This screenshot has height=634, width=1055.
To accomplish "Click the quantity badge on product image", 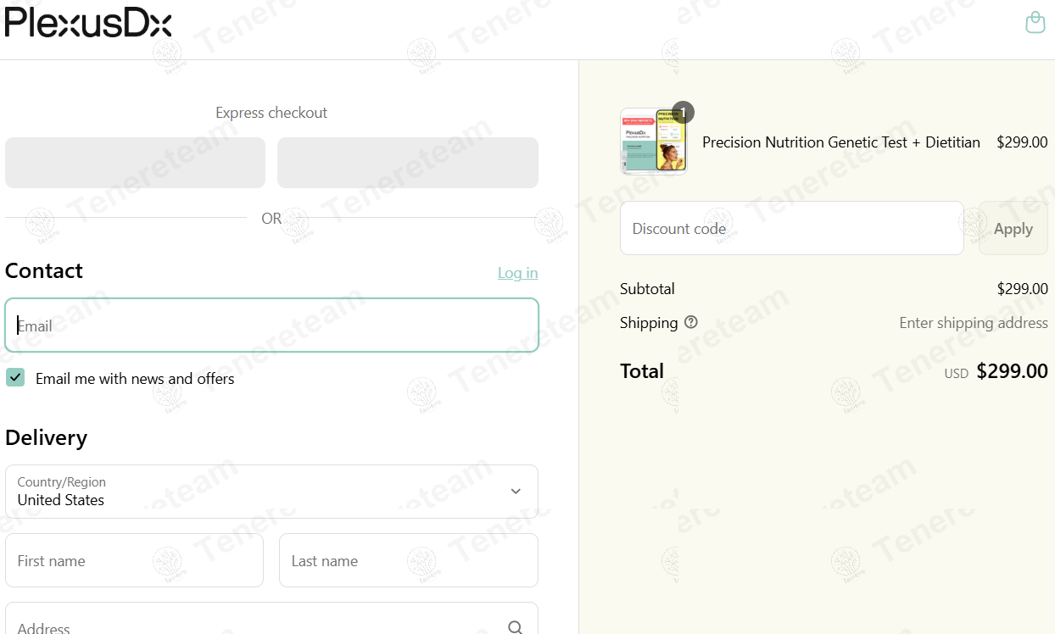I will [683, 112].
